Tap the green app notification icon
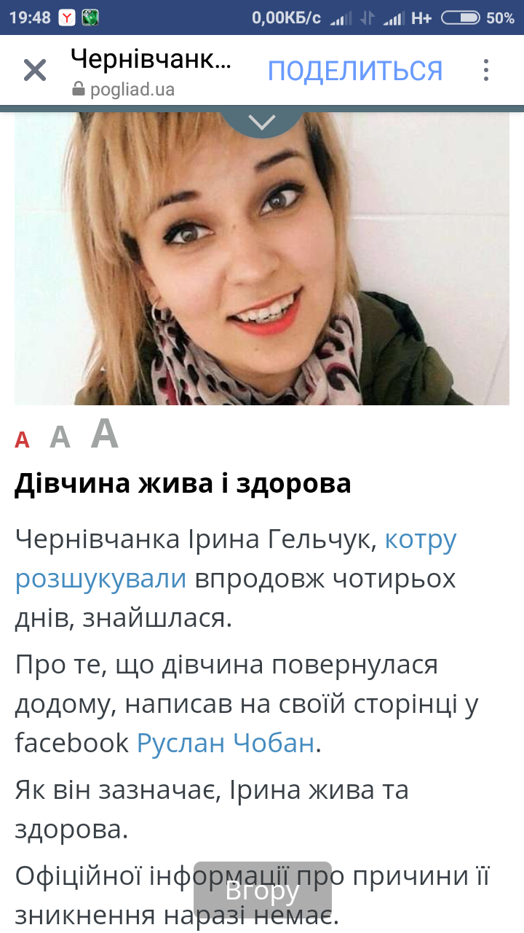Image resolution: width=524 pixels, height=933 pixels. coord(90,17)
